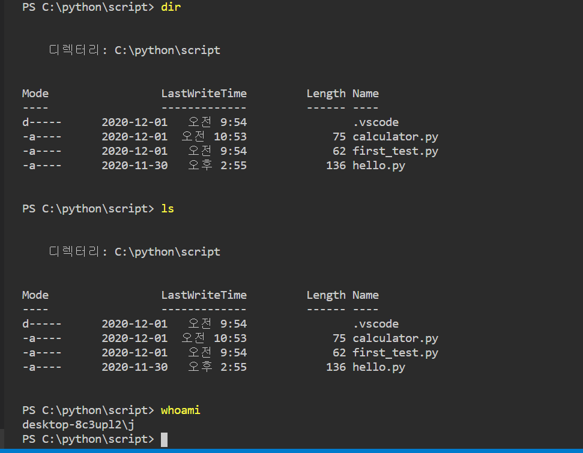The height and width of the screenshot is (453, 583).
Task: Click first_test.py in the dir output
Action: (x=395, y=151)
